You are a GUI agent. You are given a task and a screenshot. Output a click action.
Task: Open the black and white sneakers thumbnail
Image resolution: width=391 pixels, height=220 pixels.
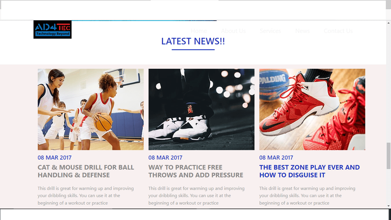click(x=202, y=109)
